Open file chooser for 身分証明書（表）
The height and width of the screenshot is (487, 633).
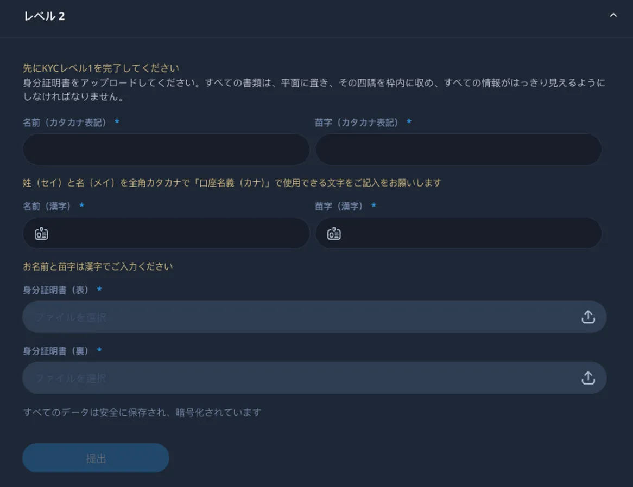coord(299,317)
